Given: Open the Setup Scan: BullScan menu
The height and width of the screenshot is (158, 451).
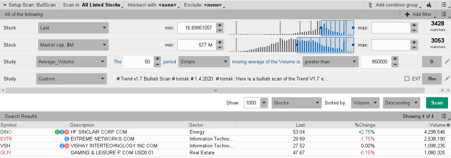Looking at the screenshot, I should 29,5.
